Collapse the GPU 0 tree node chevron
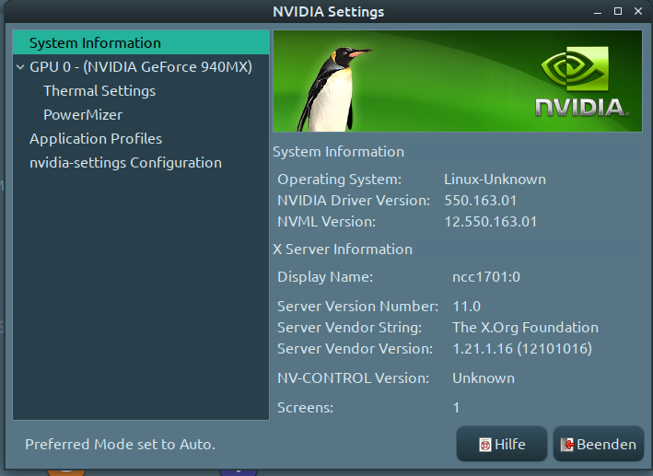 (x=20, y=66)
